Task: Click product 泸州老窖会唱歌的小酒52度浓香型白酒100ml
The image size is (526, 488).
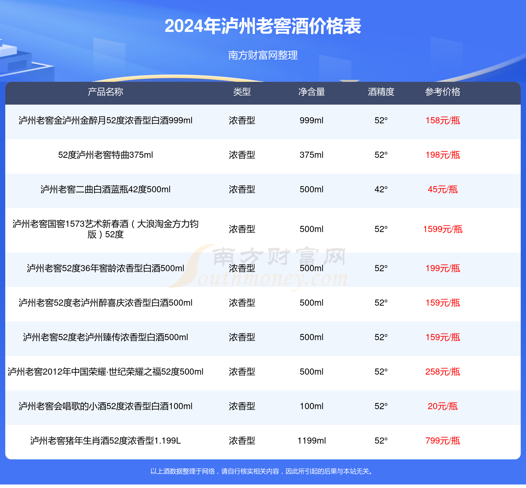Action: 105,406
